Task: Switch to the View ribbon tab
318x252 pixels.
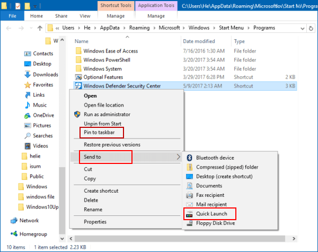Action: tap(85, 16)
